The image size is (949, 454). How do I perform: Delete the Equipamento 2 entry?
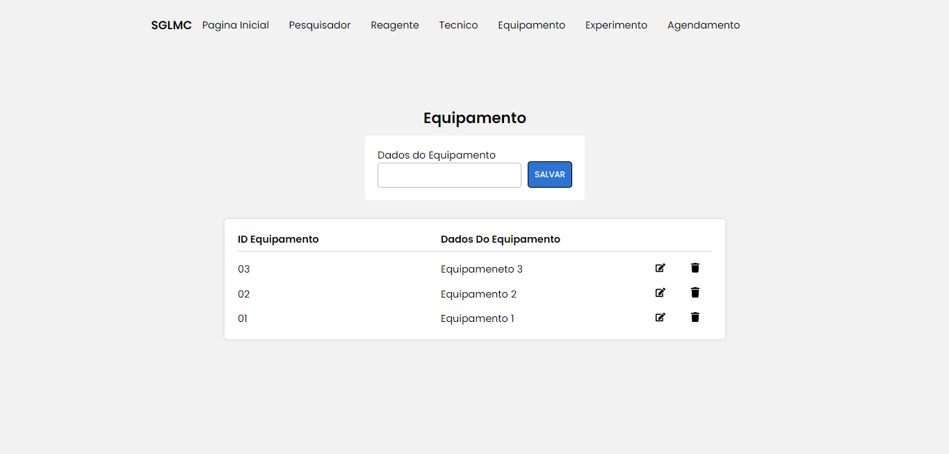coord(695,293)
